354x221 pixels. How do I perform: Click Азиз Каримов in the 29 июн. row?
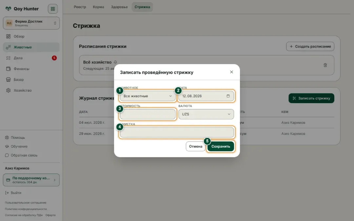click(x=293, y=134)
